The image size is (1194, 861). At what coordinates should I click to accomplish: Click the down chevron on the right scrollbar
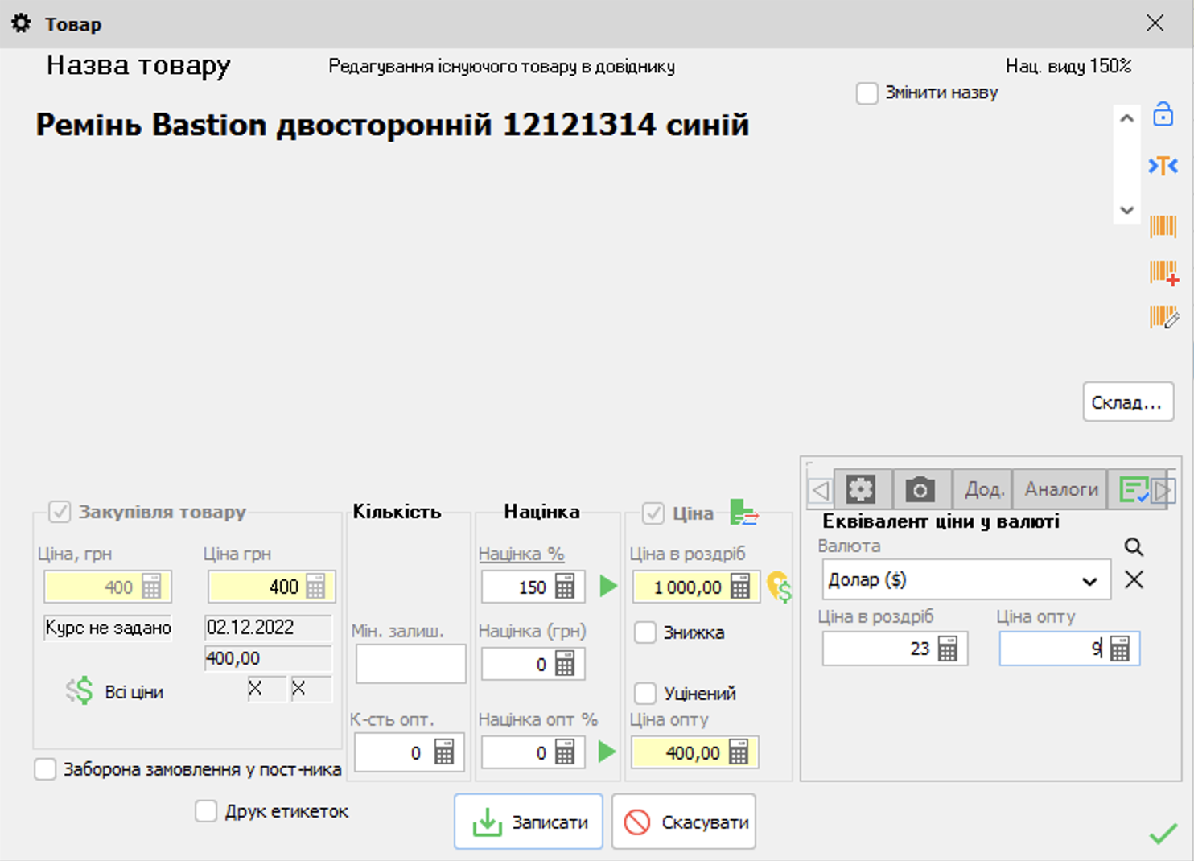point(1126,210)
